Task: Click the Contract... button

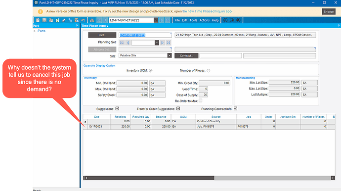Action: tap(186, 56)
